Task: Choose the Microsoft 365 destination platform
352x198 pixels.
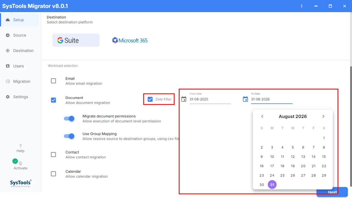Action: pyautogui.click(x=130, y=40)
